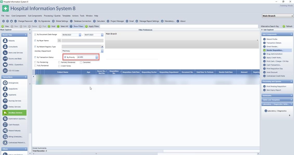
Task: Select the Emergencies transaction icon
Action: [x=5, y=83]
